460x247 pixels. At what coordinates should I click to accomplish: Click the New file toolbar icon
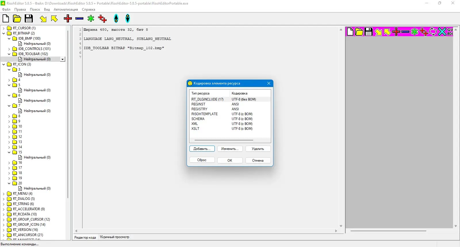[x=6, y=19]
